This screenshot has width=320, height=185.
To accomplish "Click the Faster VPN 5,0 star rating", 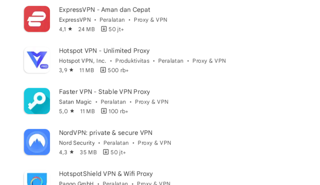I will click(x=67, y=111).
